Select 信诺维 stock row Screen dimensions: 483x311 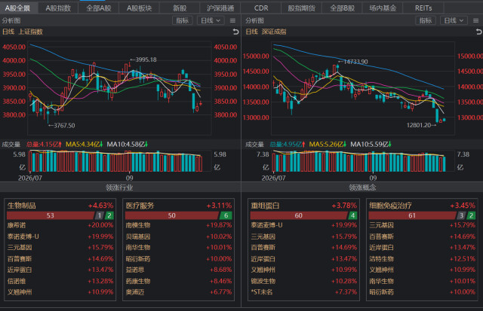60,281
